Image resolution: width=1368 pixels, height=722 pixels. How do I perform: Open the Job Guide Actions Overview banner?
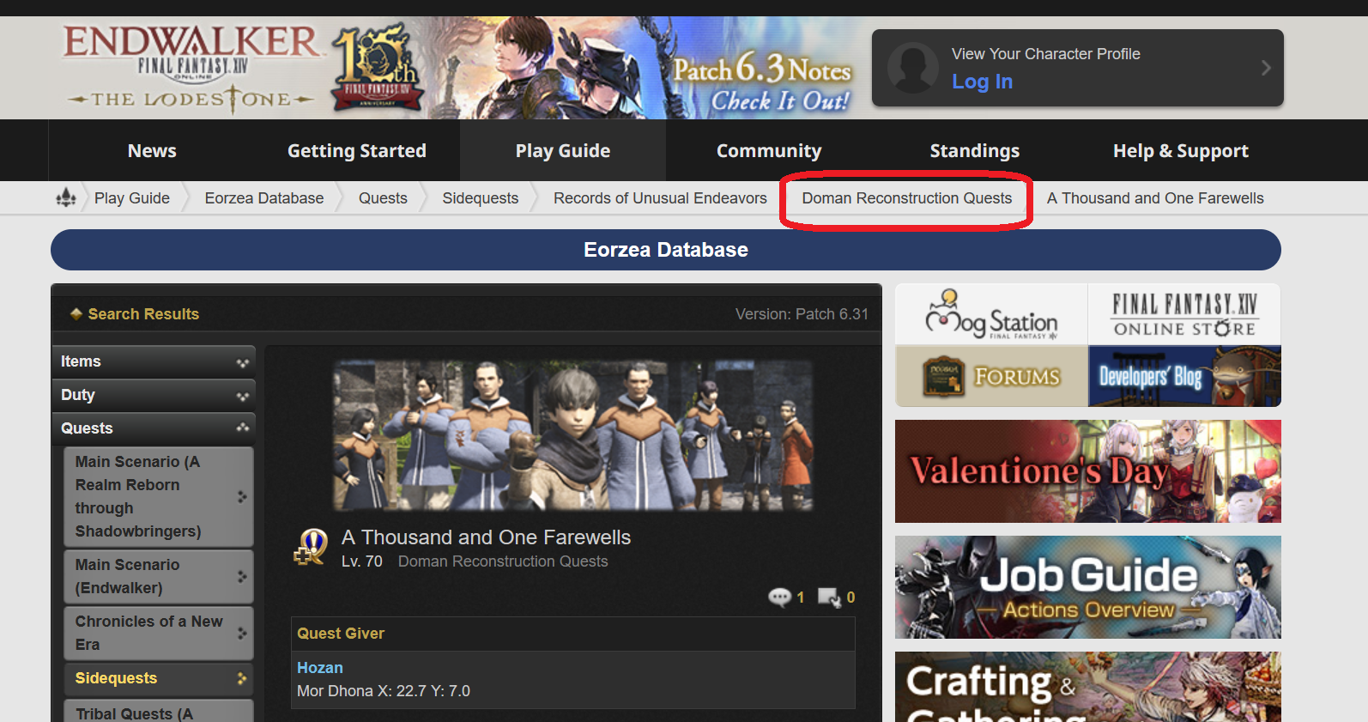click(x=1088, y=587)
